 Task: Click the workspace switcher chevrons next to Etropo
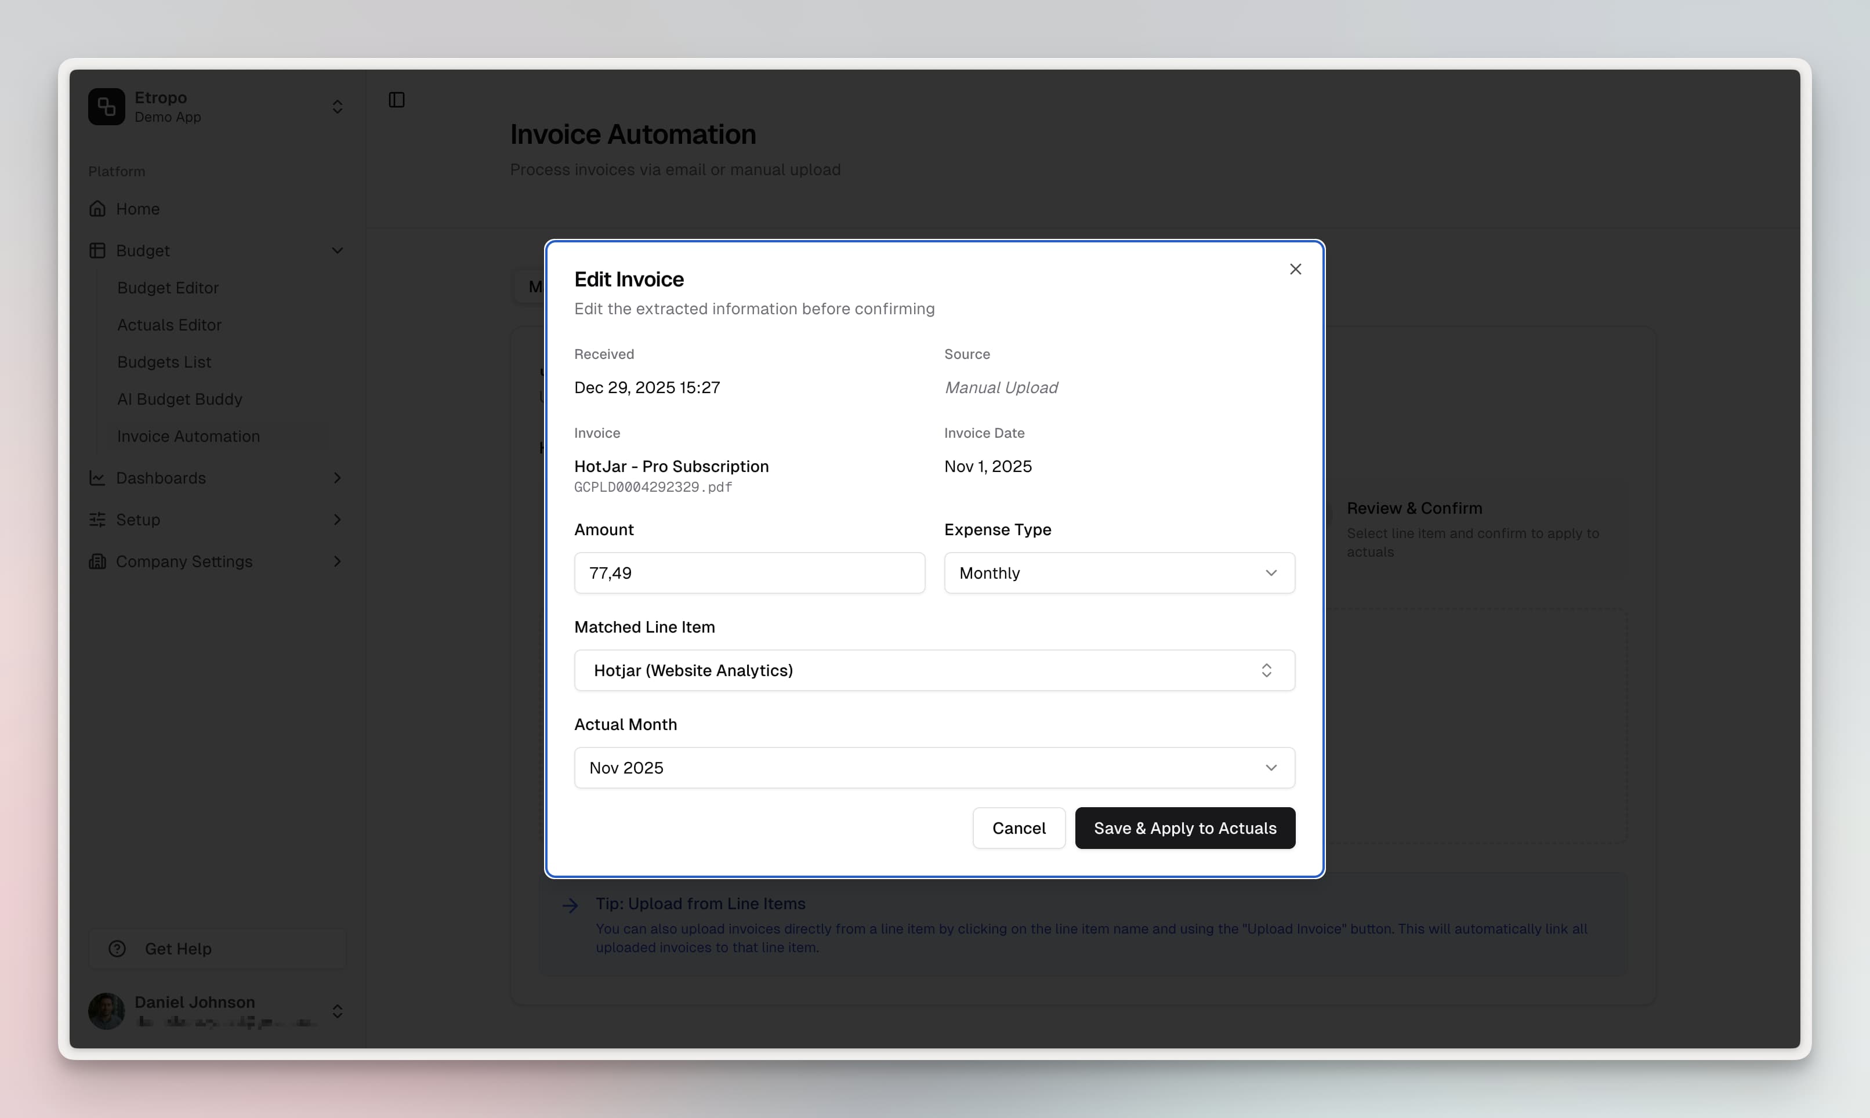338,106
